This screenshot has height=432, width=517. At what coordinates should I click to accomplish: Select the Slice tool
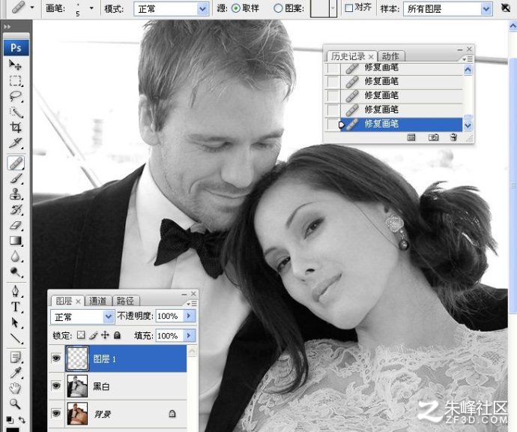click(x=15, y=143)
